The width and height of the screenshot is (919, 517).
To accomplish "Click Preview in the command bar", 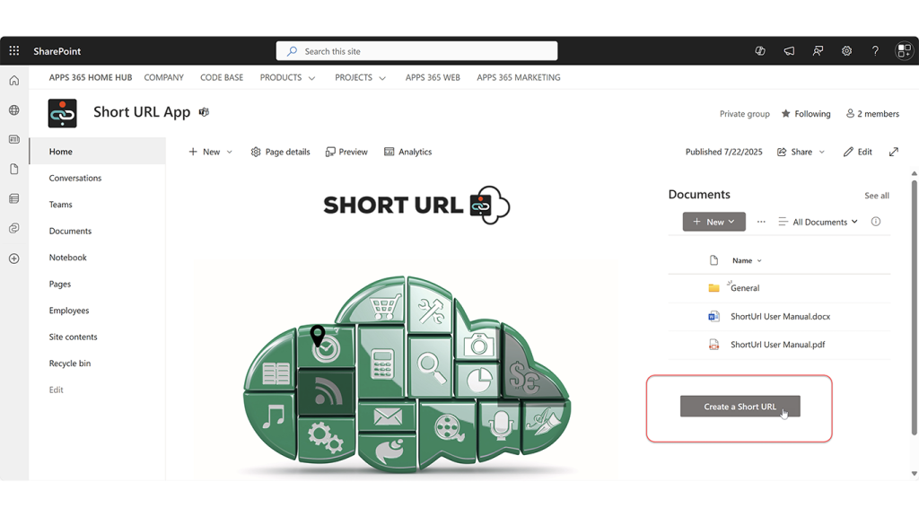I will [x=346, y=152].
